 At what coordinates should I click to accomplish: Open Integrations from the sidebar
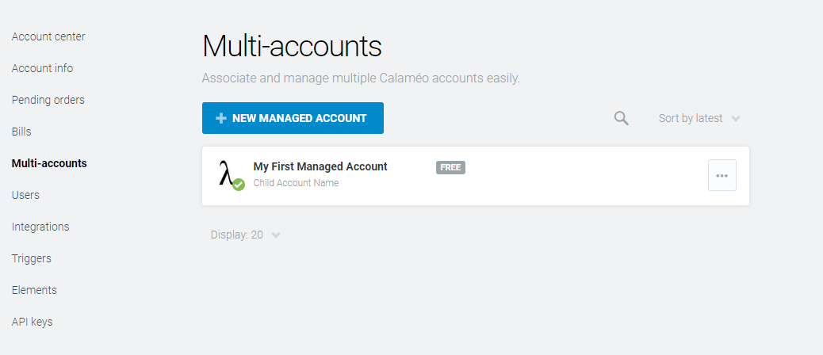click(40, 227)
